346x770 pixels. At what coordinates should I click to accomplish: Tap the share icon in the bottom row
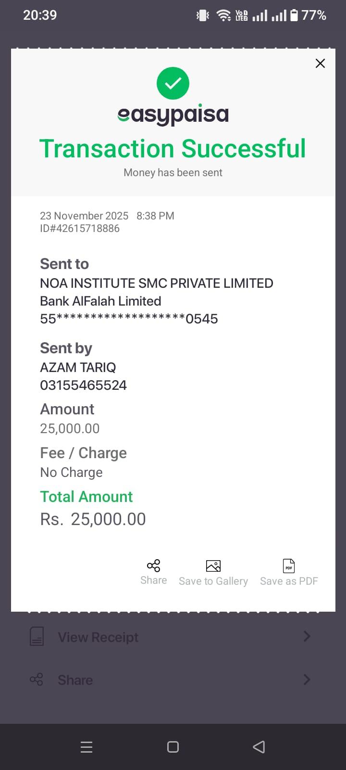37,680
